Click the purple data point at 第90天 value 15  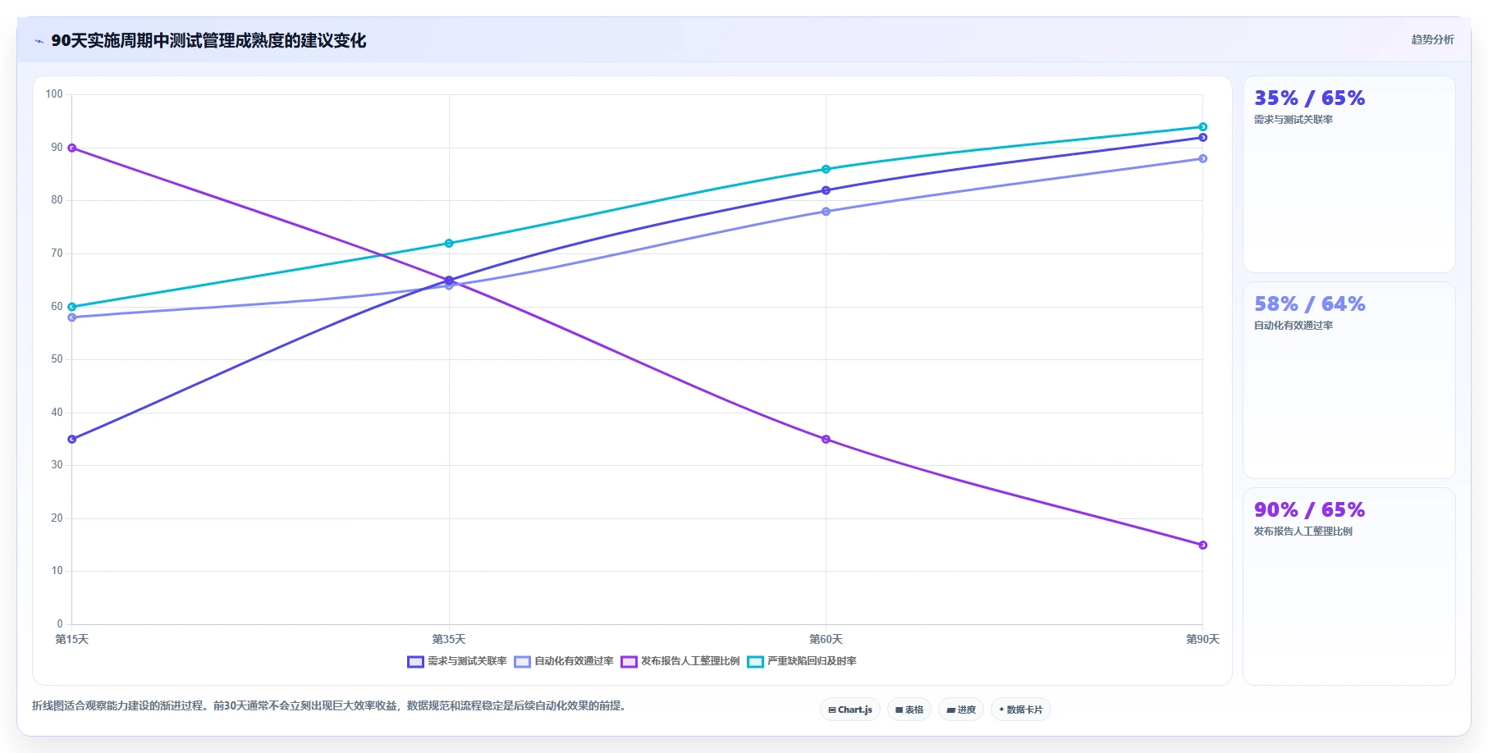(1203, 545)
